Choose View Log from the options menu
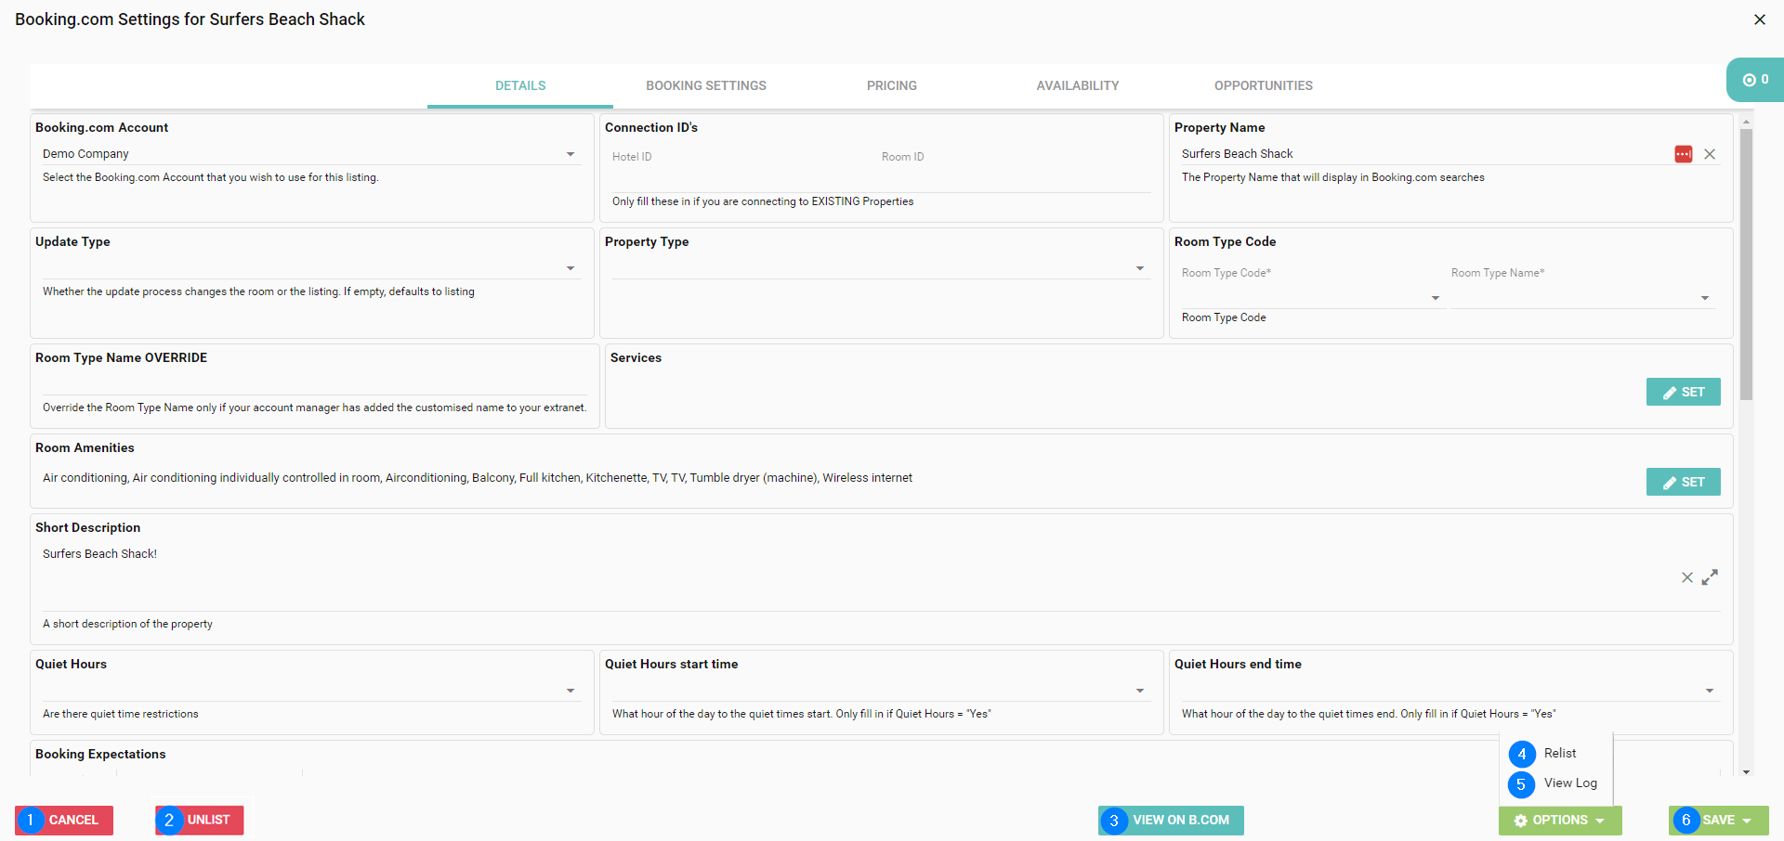Screen dimensions: 1784x841 click(1570, 783)
